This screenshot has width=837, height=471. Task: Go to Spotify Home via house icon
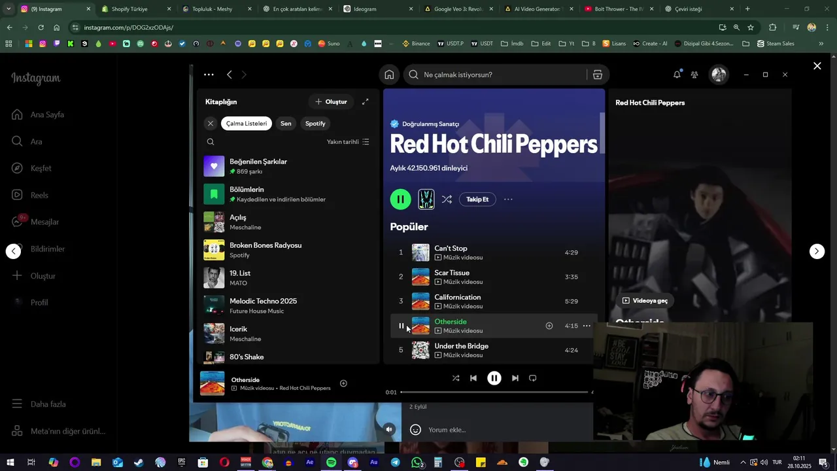coord(389,75)
